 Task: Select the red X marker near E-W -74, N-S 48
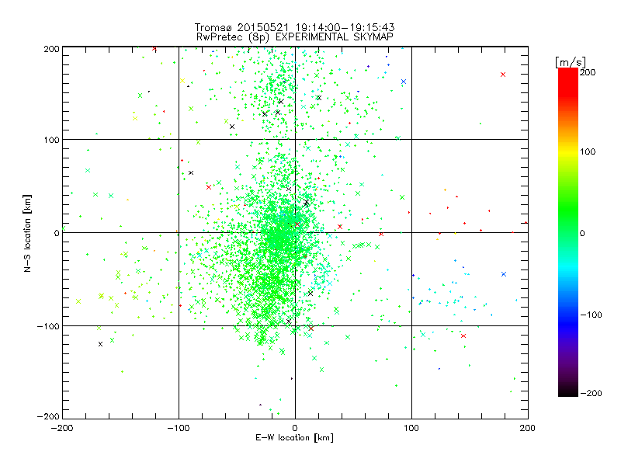pos(209,187)
